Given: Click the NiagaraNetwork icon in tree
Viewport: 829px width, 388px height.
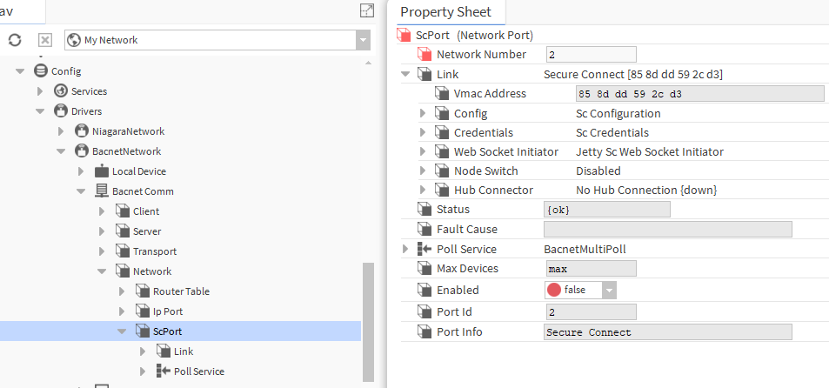Looking at the screenshot, I should 82,131.
